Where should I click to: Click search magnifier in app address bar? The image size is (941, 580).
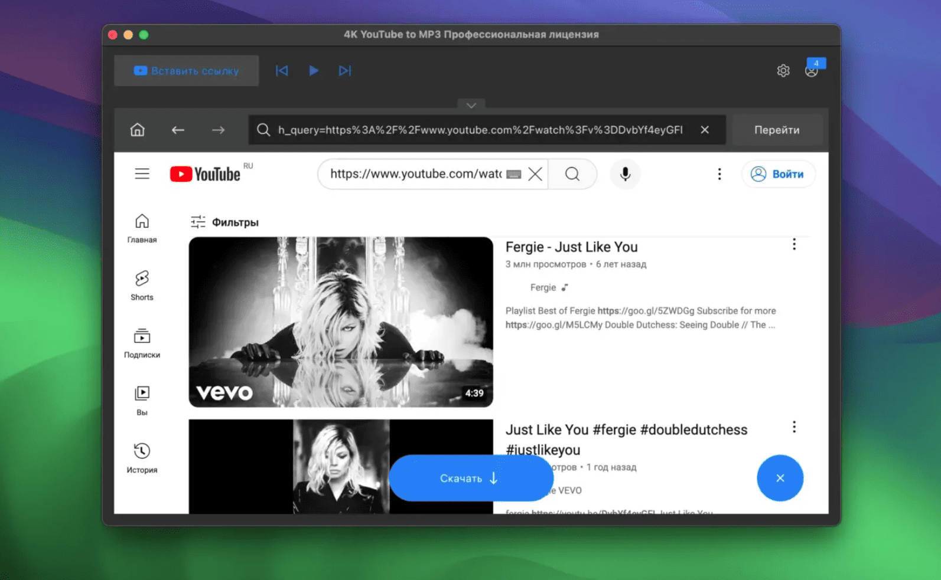click(263, 130)
